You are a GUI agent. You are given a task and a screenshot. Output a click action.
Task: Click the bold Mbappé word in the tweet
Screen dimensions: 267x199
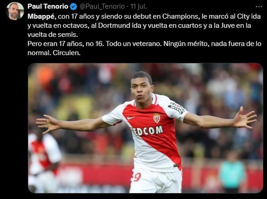pyautogui.click(x=41, y=16)
